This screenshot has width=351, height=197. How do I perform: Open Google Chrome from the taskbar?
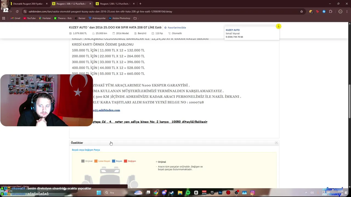pyautogui.click(x=156, y=193)
